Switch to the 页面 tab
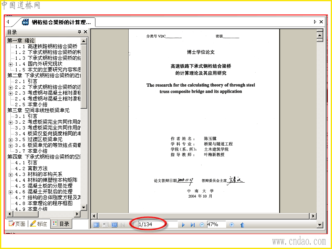332x249 pixels. 17,224
